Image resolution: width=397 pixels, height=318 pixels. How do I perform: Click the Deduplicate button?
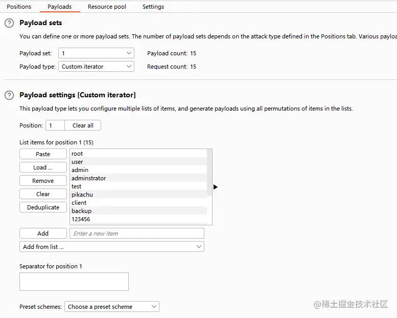coord(43,207)
